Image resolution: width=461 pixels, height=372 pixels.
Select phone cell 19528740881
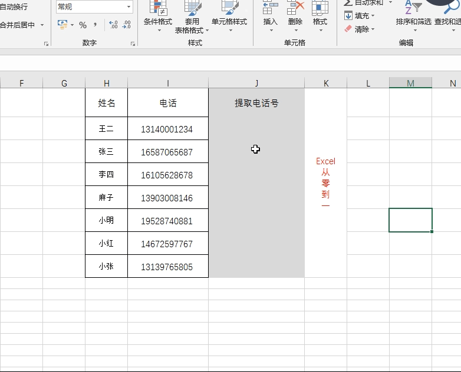[168, 220]
